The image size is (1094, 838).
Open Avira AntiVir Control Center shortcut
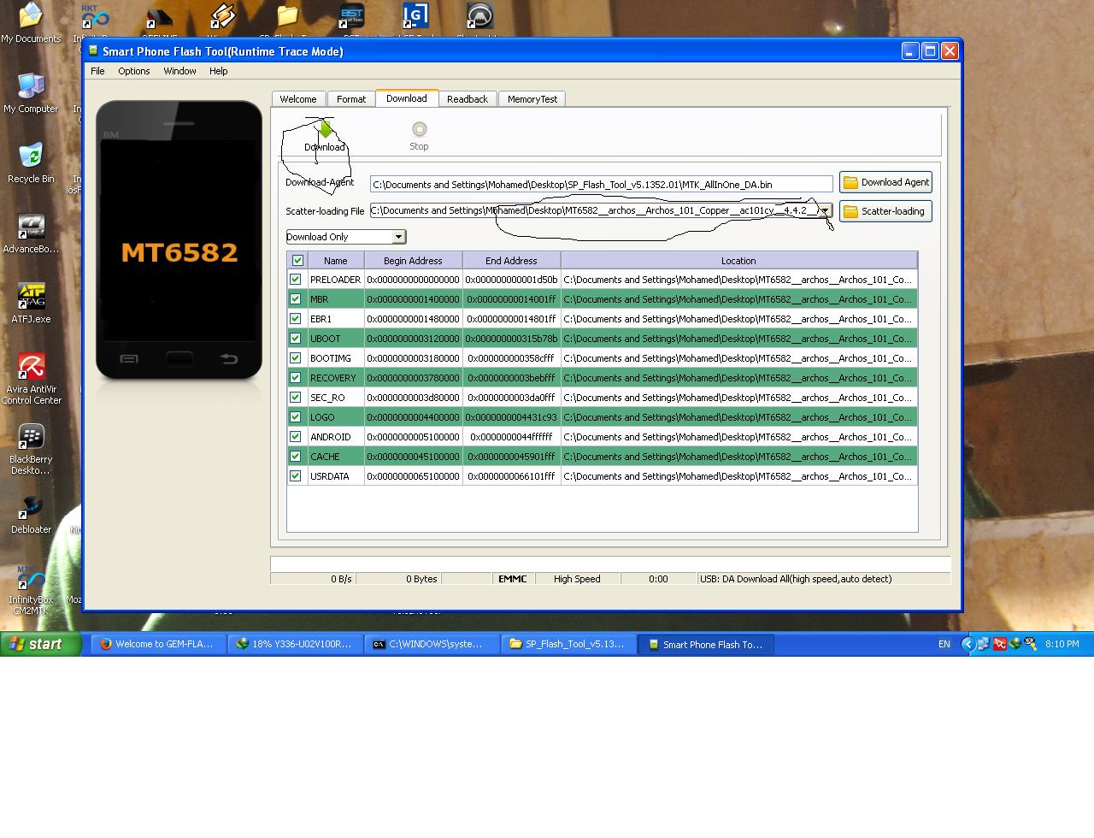31,367
